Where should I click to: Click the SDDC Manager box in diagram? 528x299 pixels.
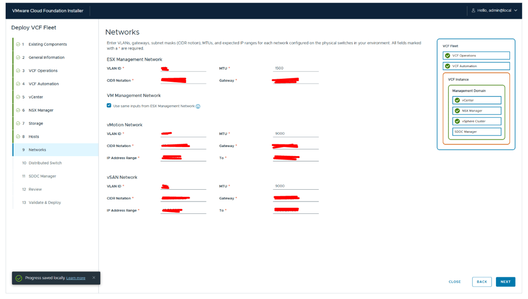[x=476, y=131]
